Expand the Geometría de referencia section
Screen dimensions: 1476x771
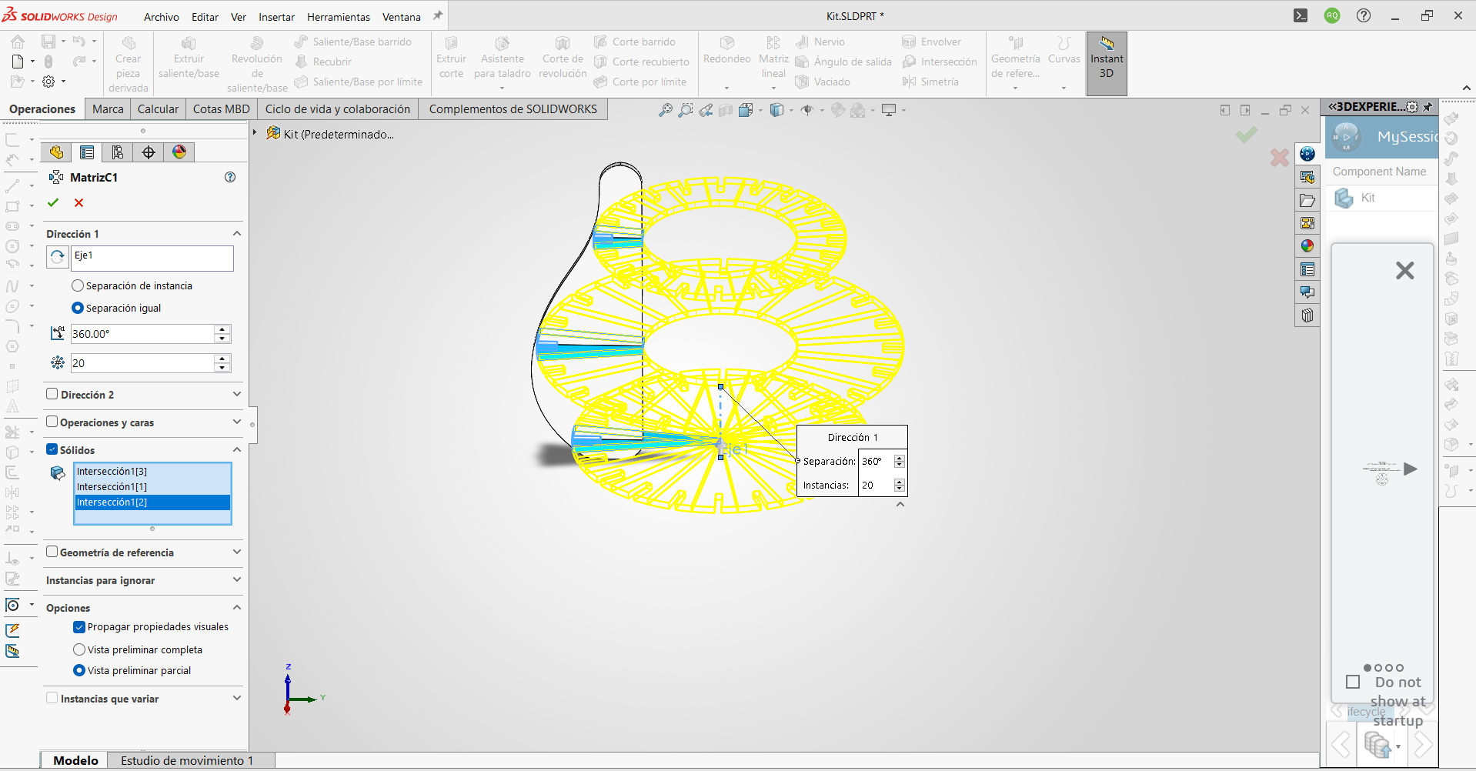tap(237, 552)
